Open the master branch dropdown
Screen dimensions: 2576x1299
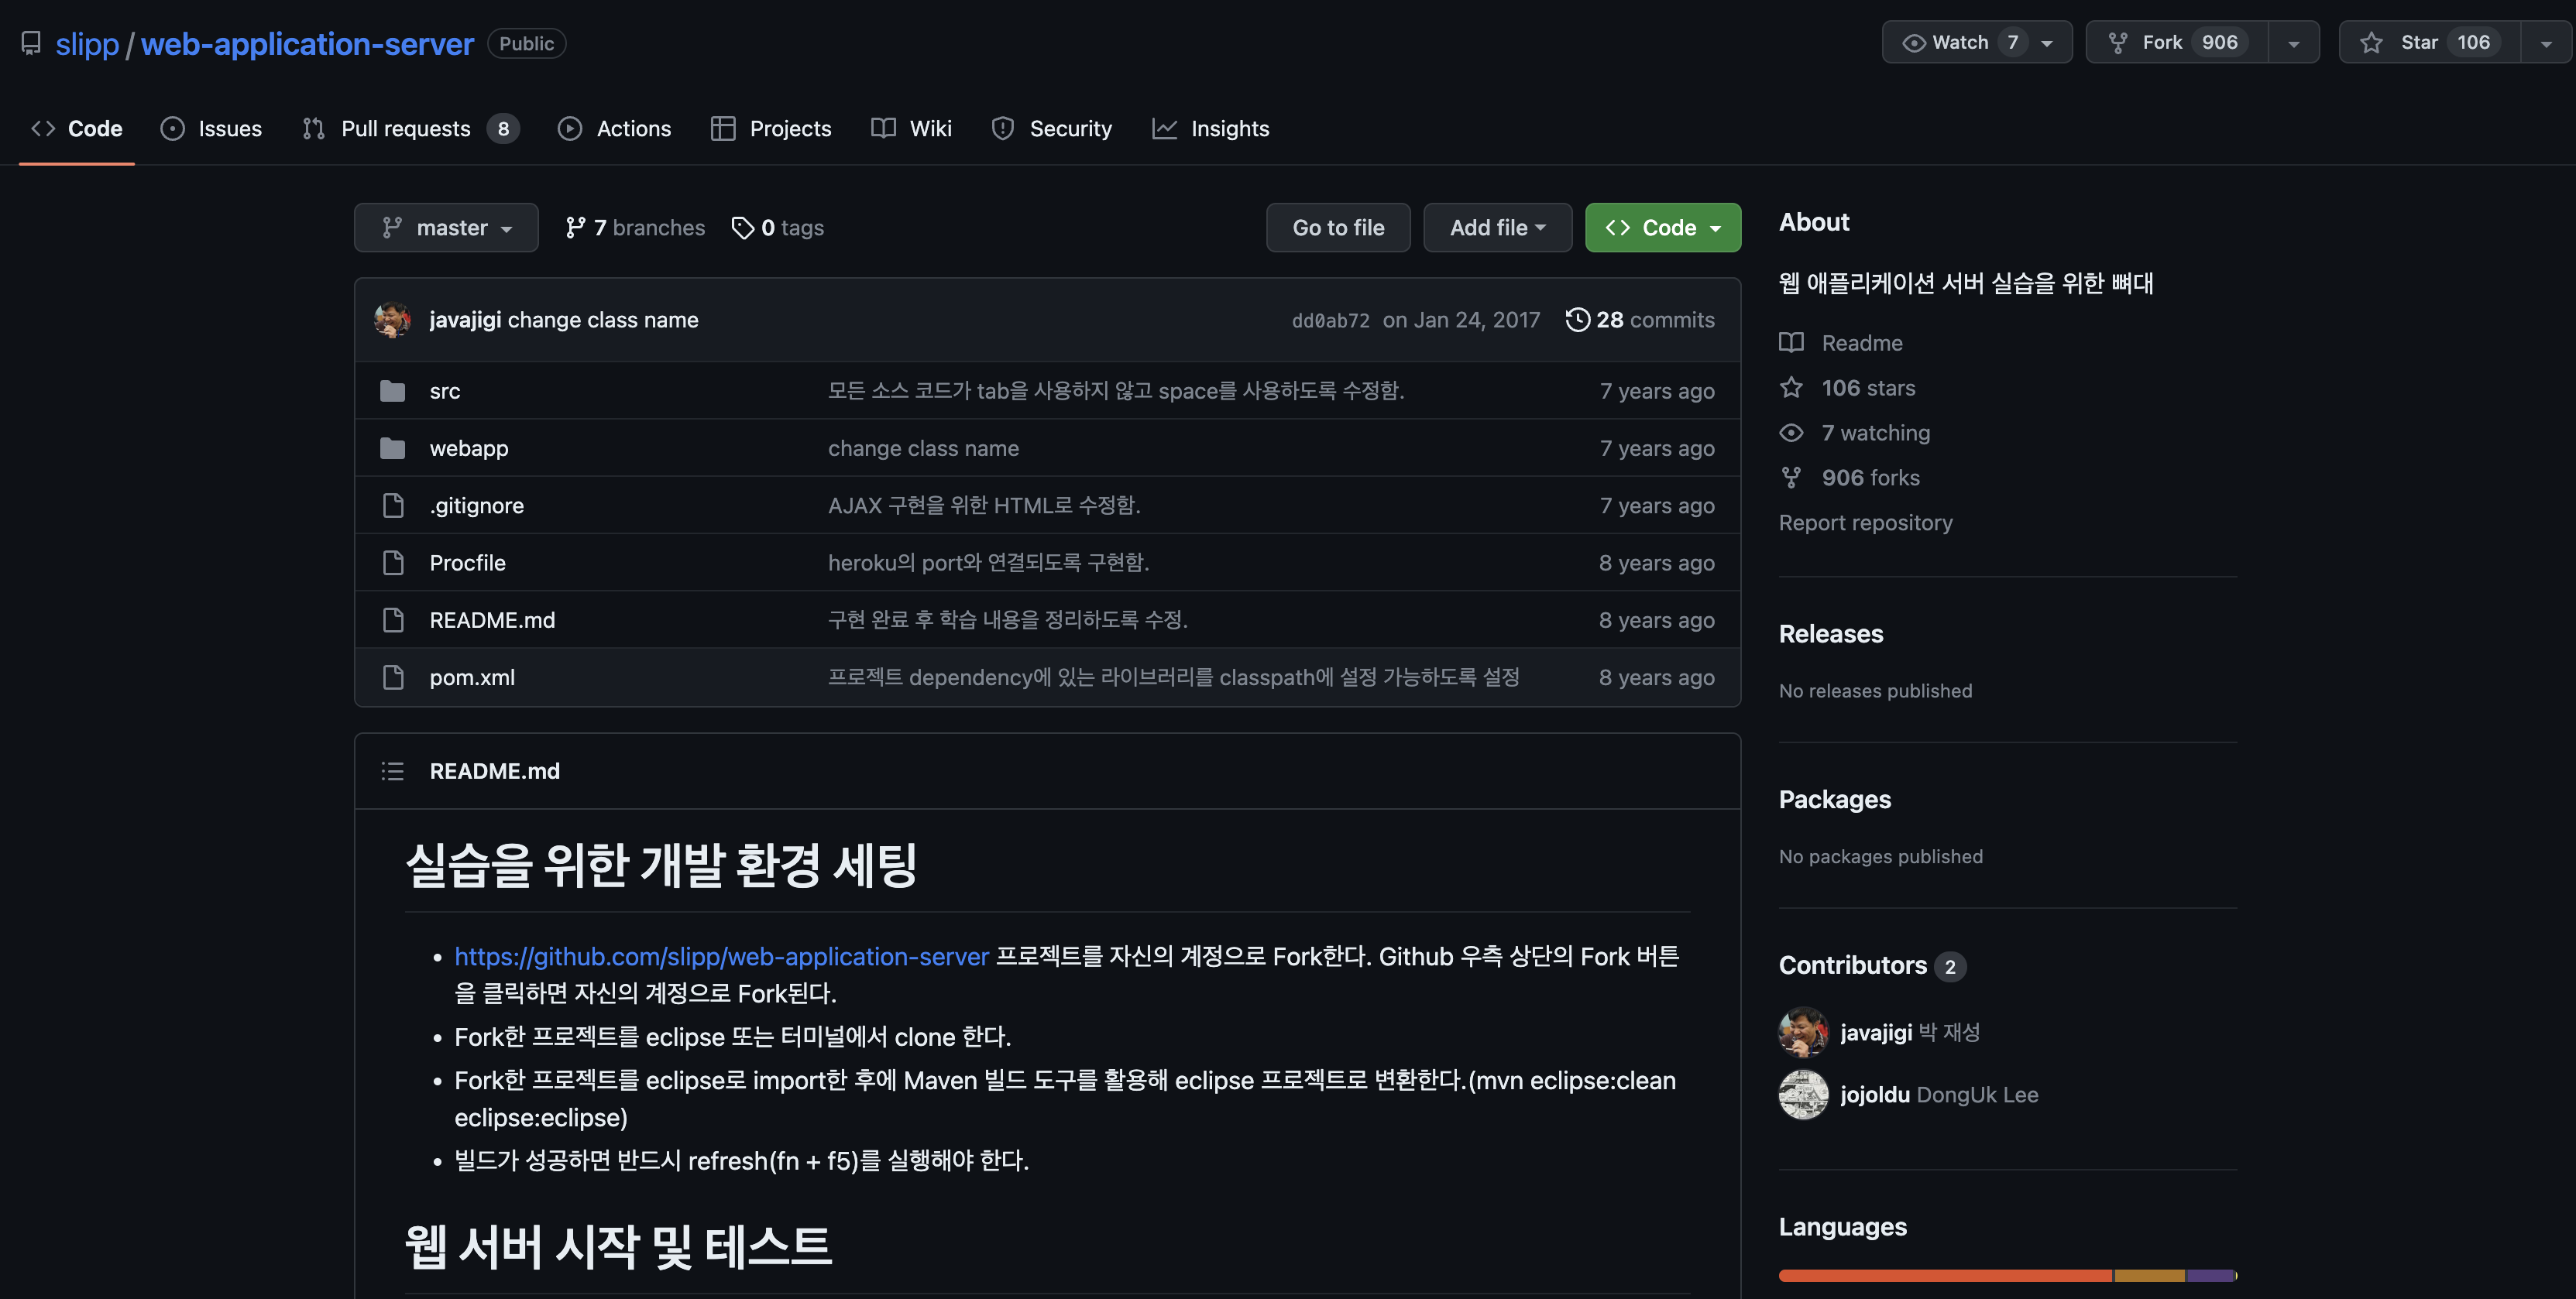(446, 228)
